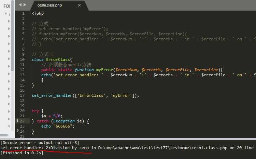Viewport: 256px width, 159px height.
Task: Click '[Decode error - output not utf-8]' output
Action: (40, 143)
